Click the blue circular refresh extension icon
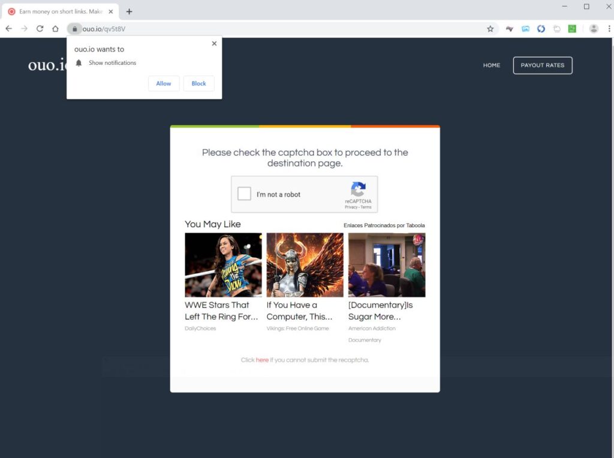 (x=541, y=28)
